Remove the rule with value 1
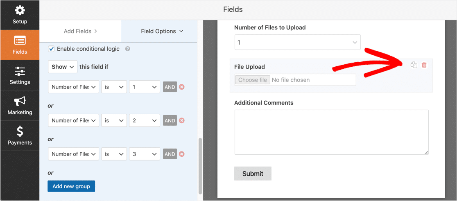 pos(182,87)
